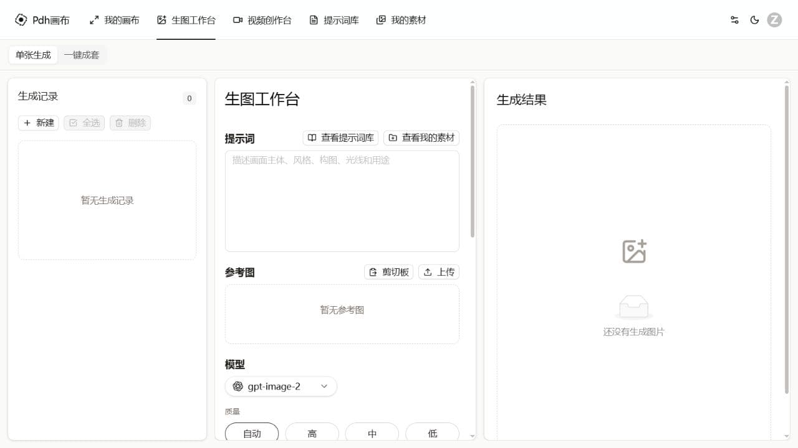Click the image-plus icon in 生成结果
The width and height of the screenshot is (798, 448).
(634, 251)
